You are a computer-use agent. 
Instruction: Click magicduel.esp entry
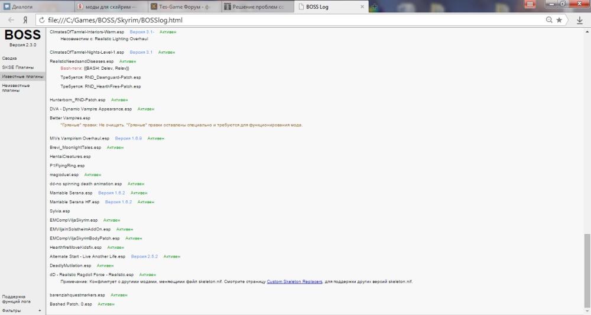pos(64,175)
